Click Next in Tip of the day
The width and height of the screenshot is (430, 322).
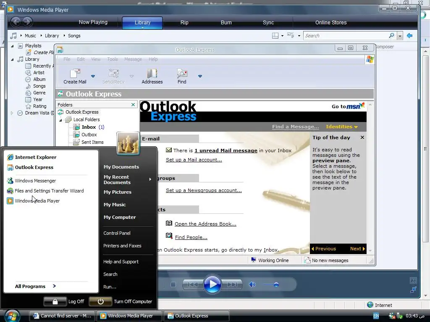point(357,249)
